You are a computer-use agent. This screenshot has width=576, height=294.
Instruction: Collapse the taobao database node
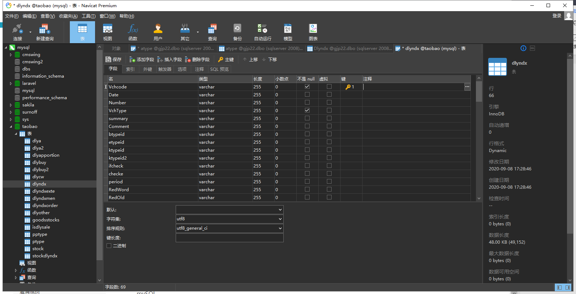pyautogui.click(x=11, y=127)
